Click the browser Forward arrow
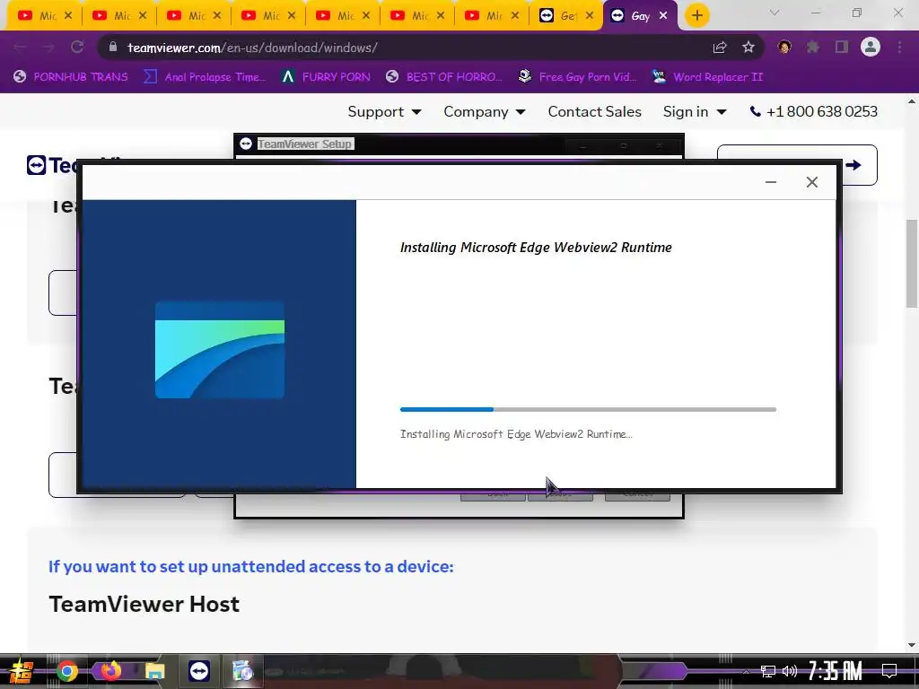This screenshot has width=919, height=689. point(48,48)
